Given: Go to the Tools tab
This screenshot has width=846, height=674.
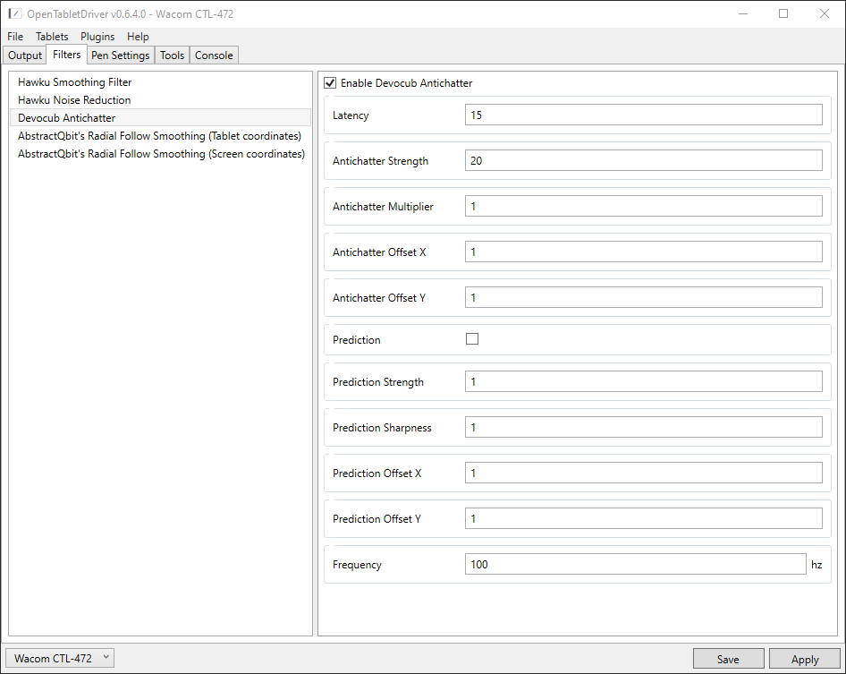Looking at the screenshot, I should [x=173, y=55].
